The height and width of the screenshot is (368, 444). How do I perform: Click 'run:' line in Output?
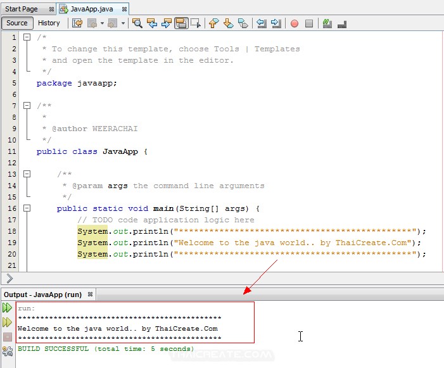(27, 308)
